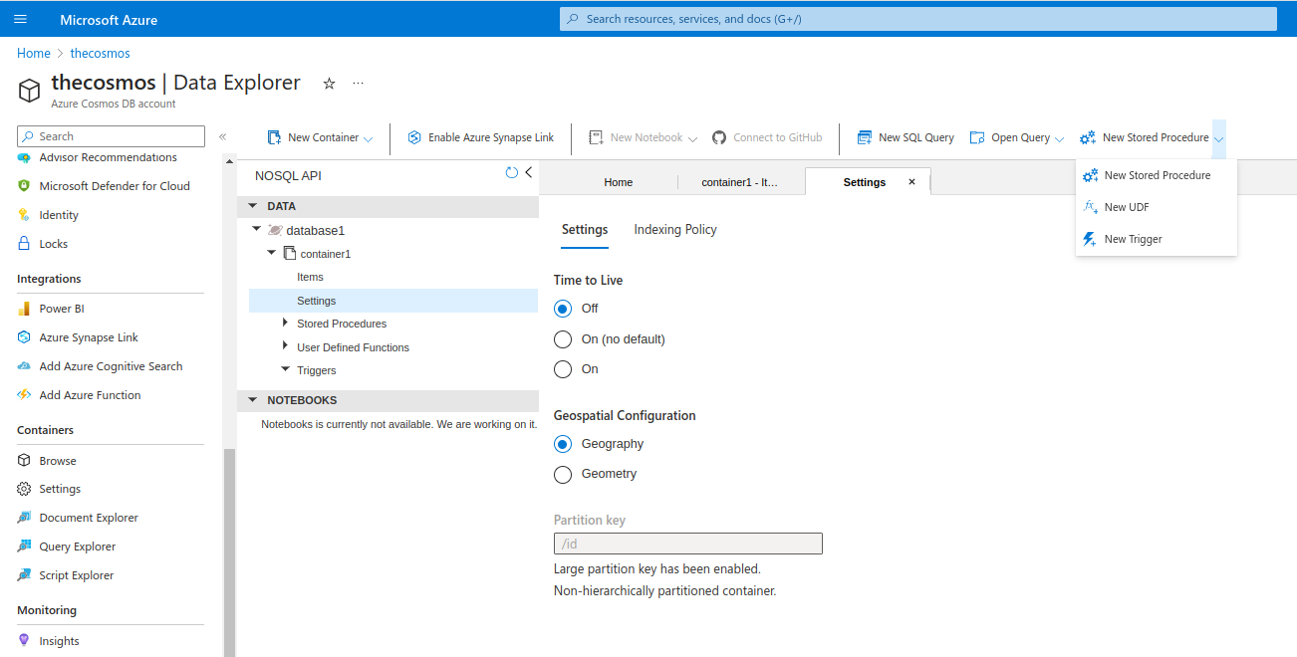Click the sidebar vertical scrollbar
This screenshot has height=657, width=1297.
[229, 552]
